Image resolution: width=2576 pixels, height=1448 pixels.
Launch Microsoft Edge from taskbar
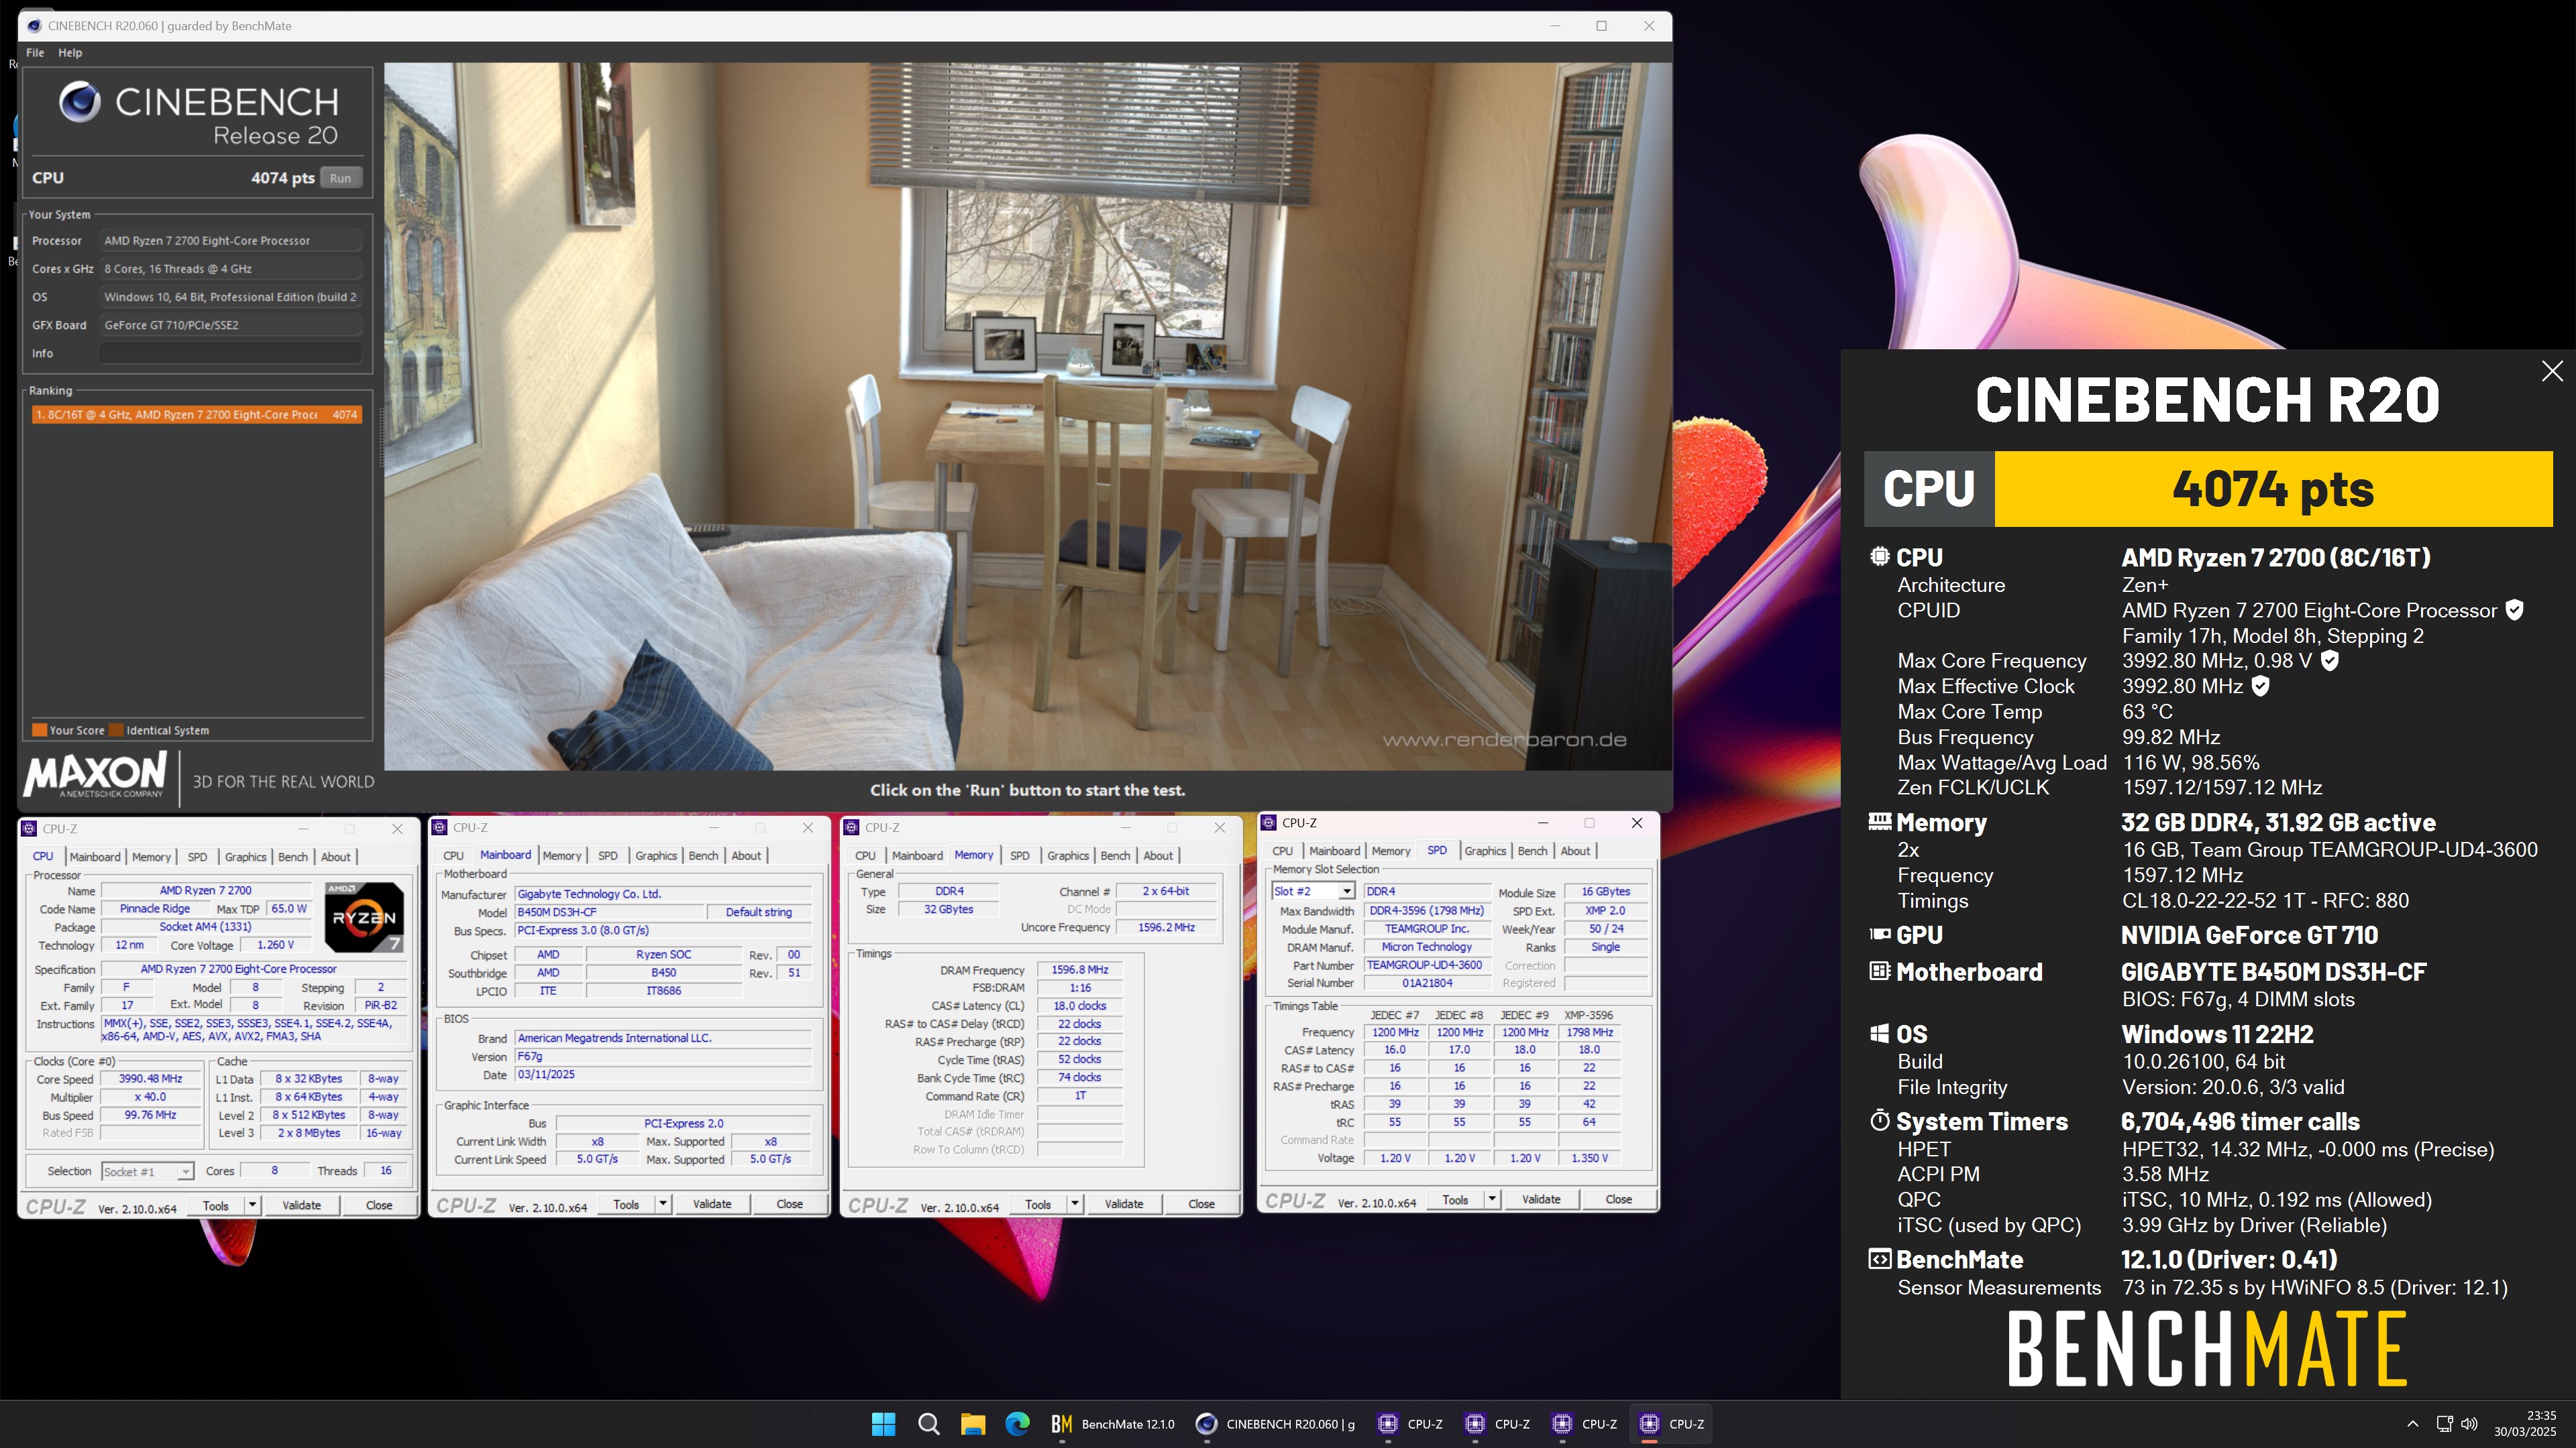pos(1017,1424)
